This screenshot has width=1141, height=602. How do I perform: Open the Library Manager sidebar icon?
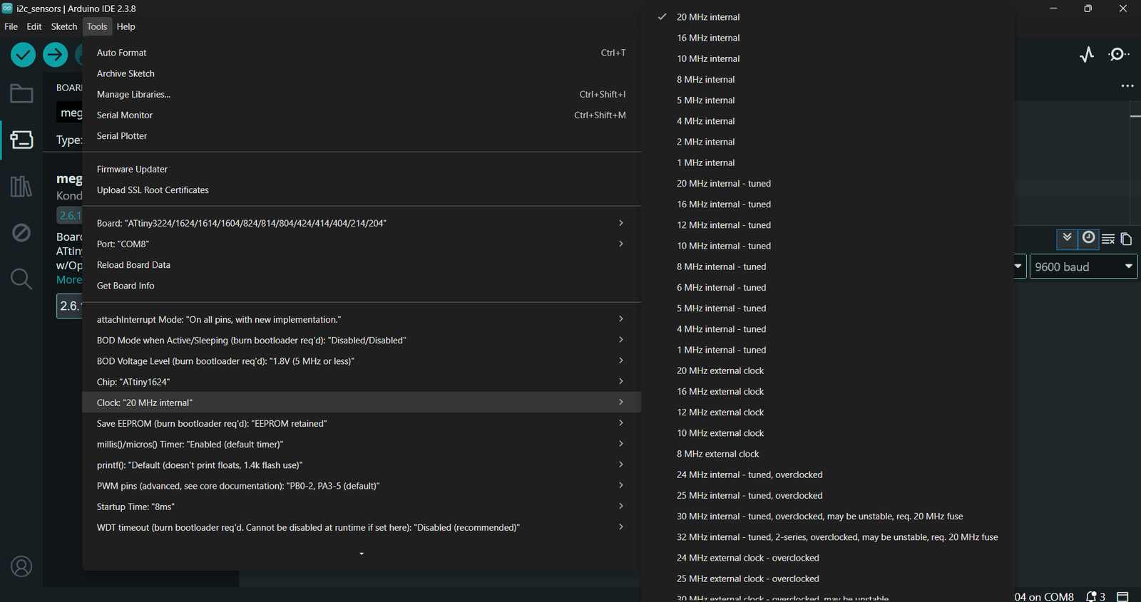[21, 187]
